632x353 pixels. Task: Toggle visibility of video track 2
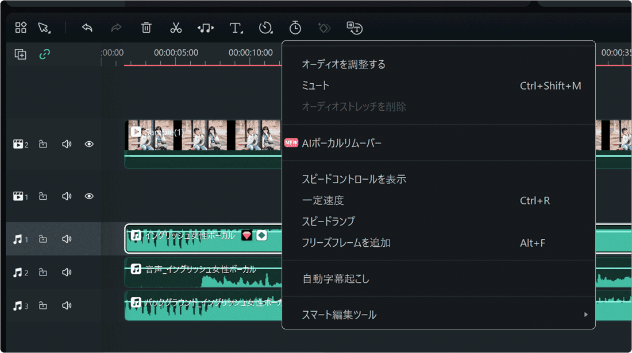point(89,145)
